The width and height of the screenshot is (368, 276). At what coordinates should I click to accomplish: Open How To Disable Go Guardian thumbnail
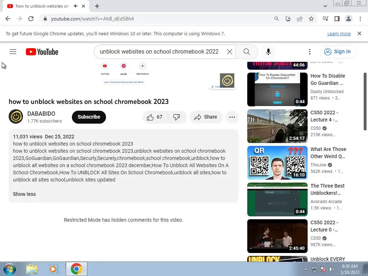[x=277, y=89]
